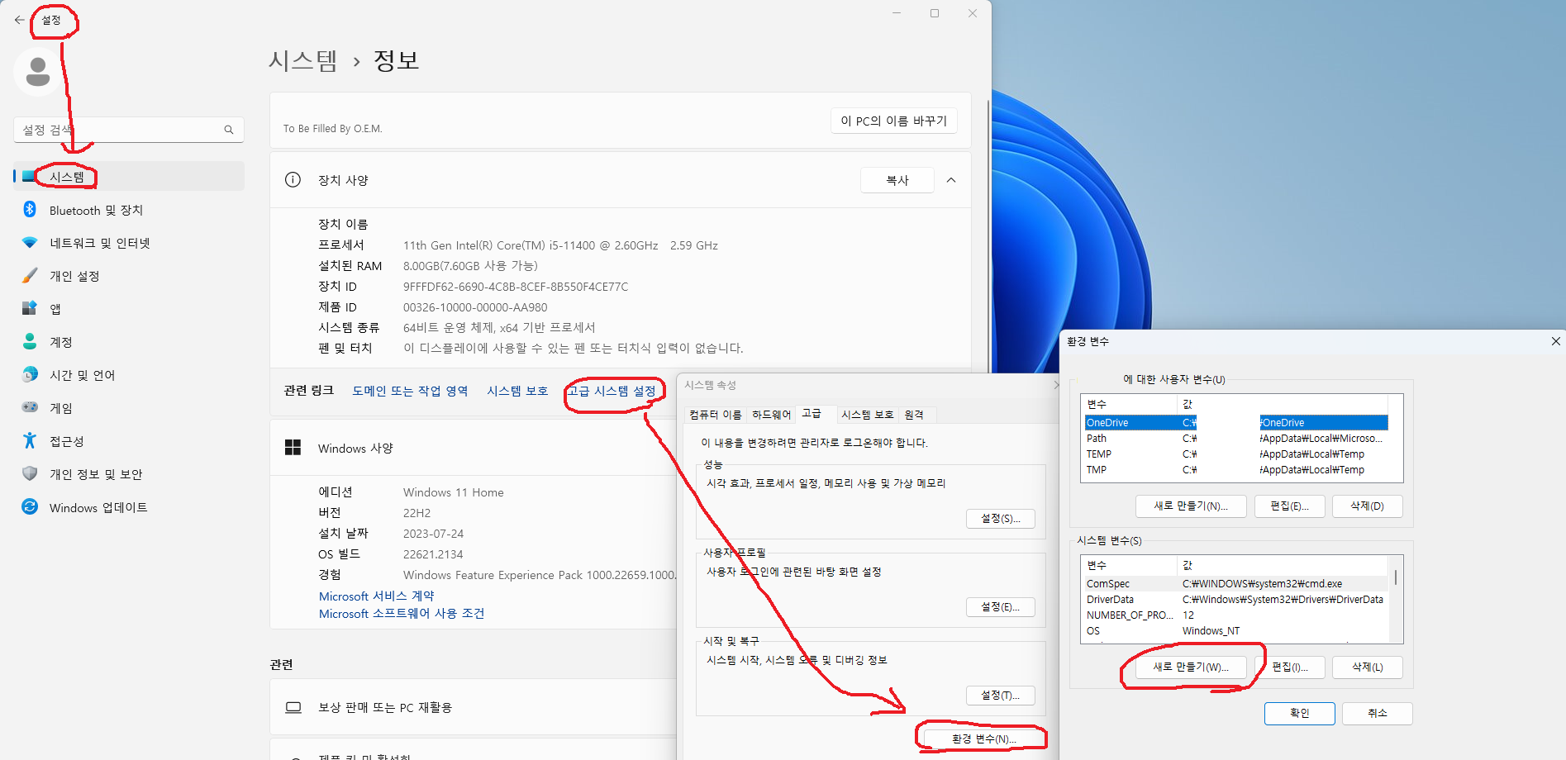This screenshot has width=1566, height=760.
Task: Open the 고급 시스템 설정 link
Action: [612, 391]
